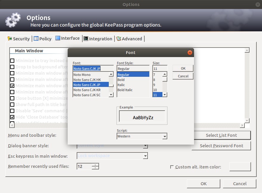Screen dimensions: 262x193
Task: Click the options list vertical scroll-up arrow
Action: tap(247, 50)
